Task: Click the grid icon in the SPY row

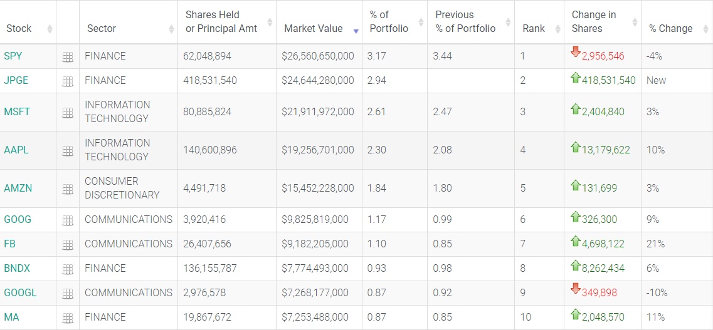Action: [x=68, y=57]
